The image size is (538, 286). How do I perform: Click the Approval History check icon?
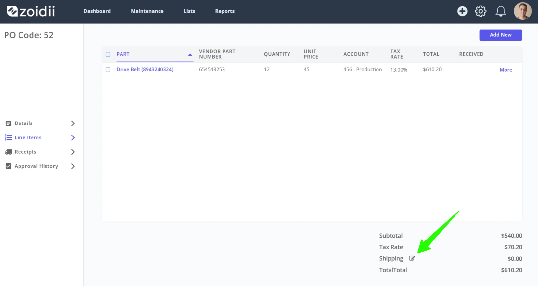pos(8,166)
